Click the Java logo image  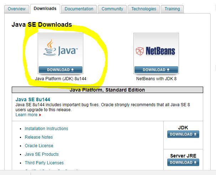click(60, 48)
